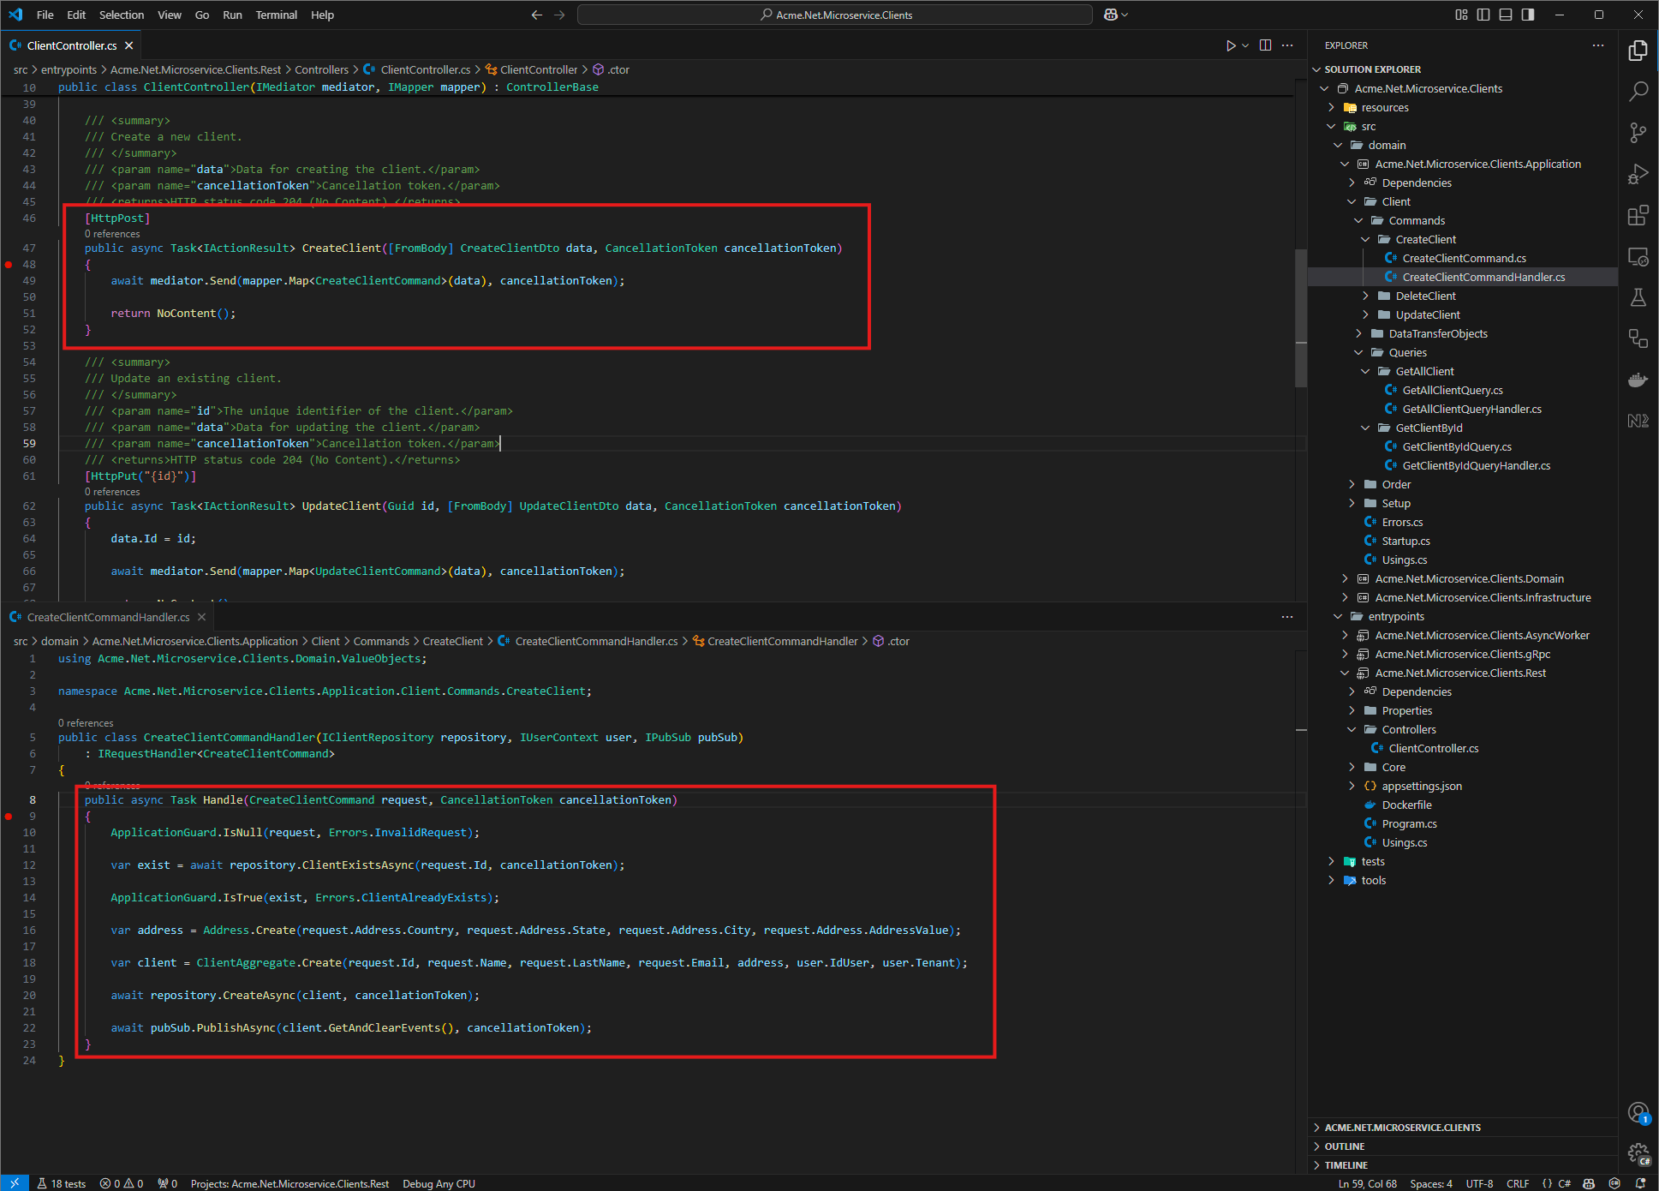Click errors and warnings count in status bar
The height and width of the screenshot is (1191, 1659).
tap(122, 1183)
